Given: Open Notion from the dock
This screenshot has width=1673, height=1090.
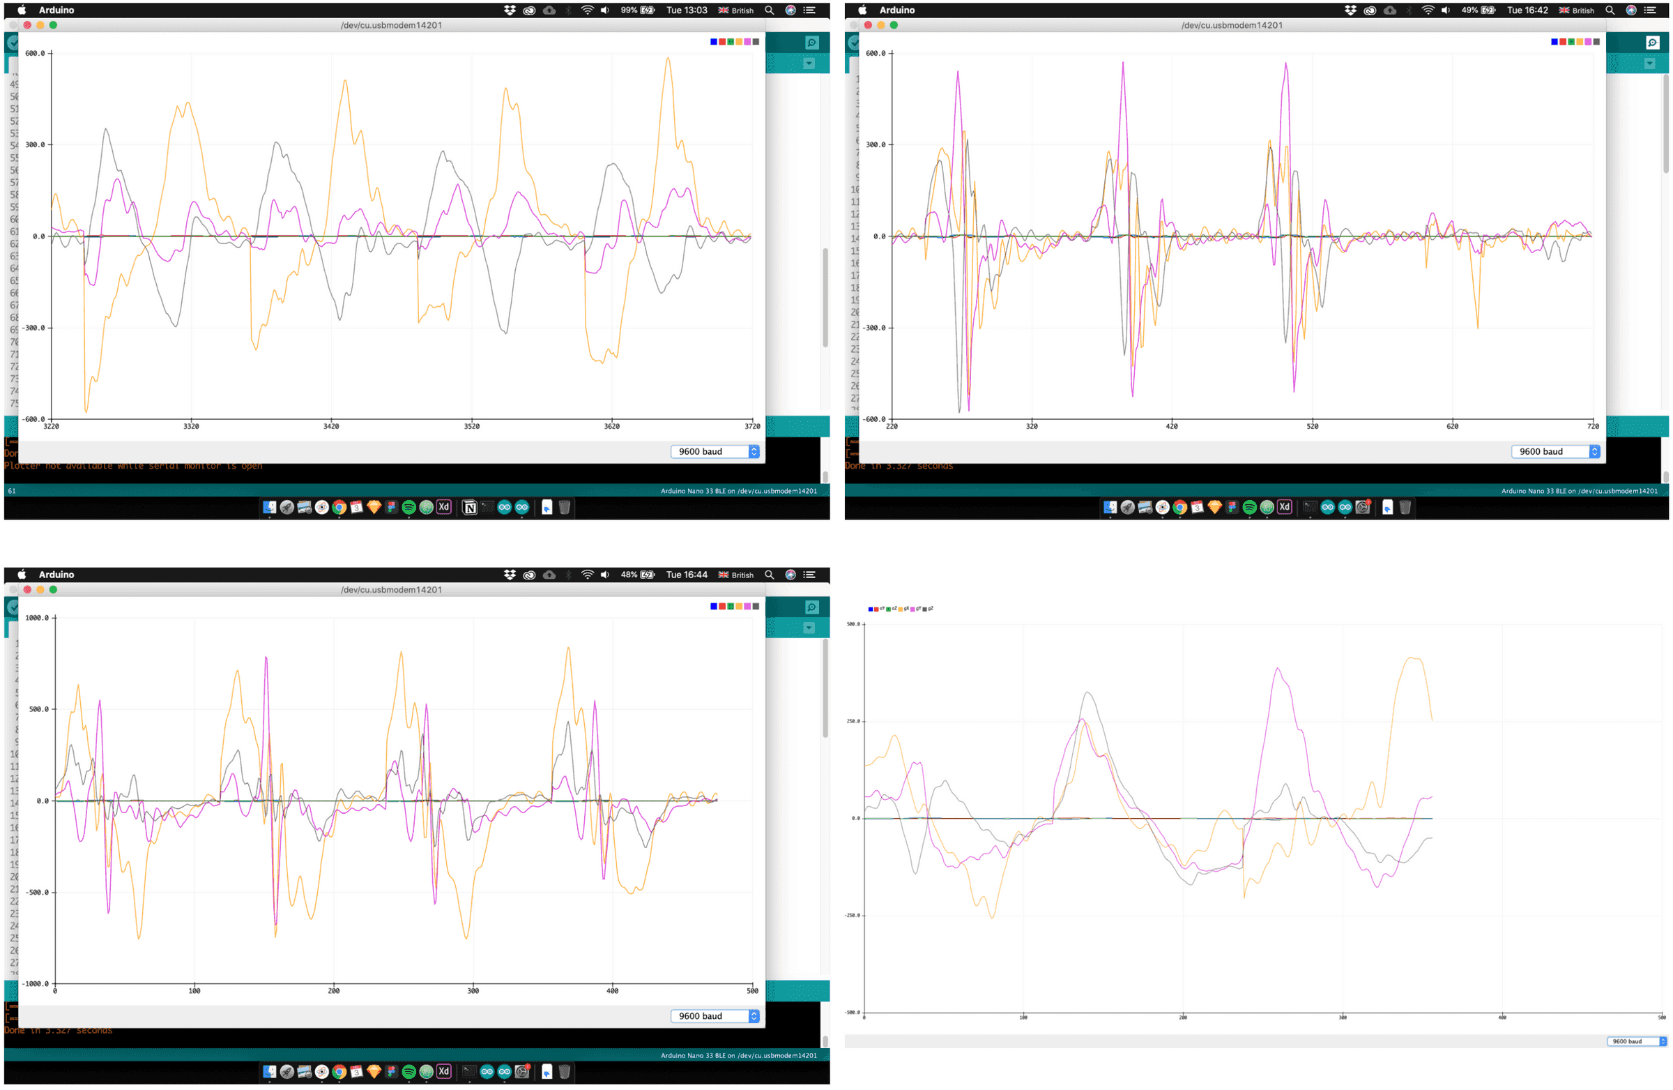Looking at the screenshot, I should point(470,508).
